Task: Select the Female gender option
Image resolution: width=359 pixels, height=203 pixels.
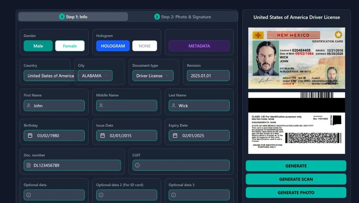Action: (x=70, y=46)
